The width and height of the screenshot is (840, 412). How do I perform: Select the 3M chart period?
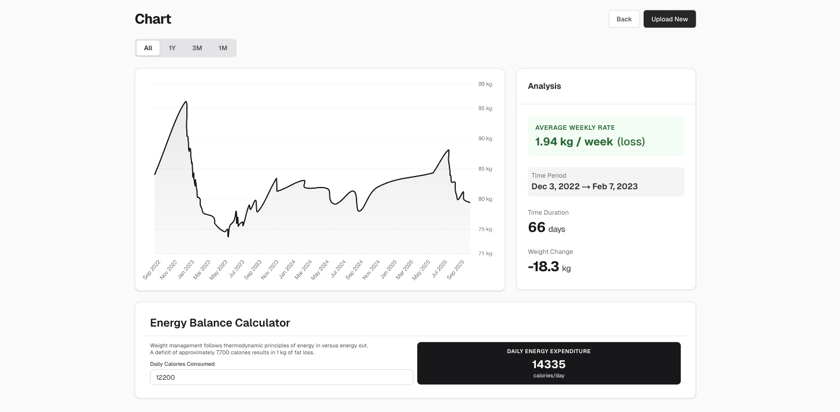197,48
